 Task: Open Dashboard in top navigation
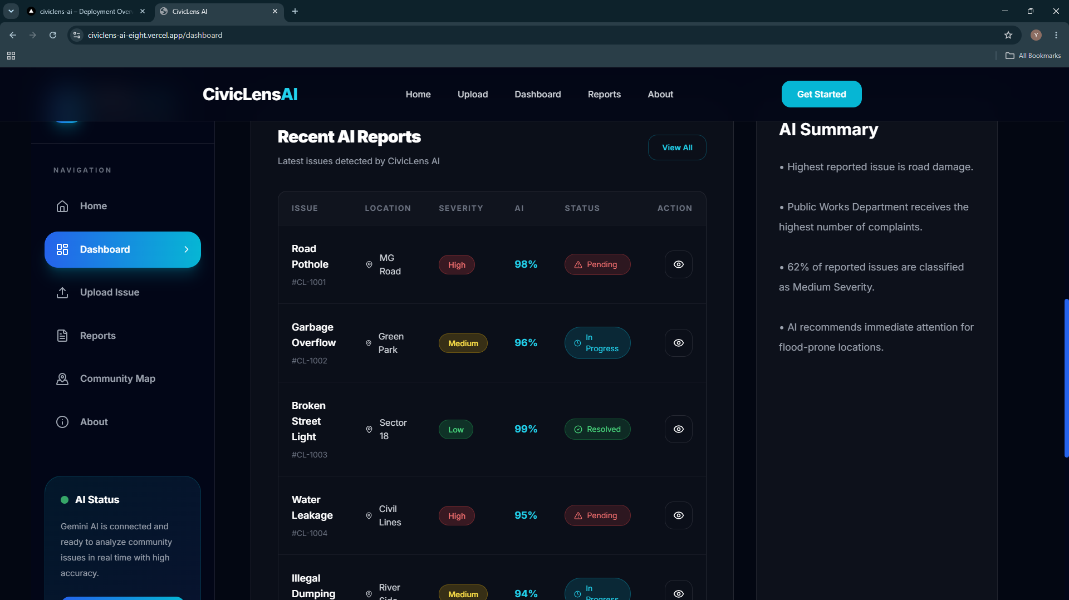(x=538, y=94)
